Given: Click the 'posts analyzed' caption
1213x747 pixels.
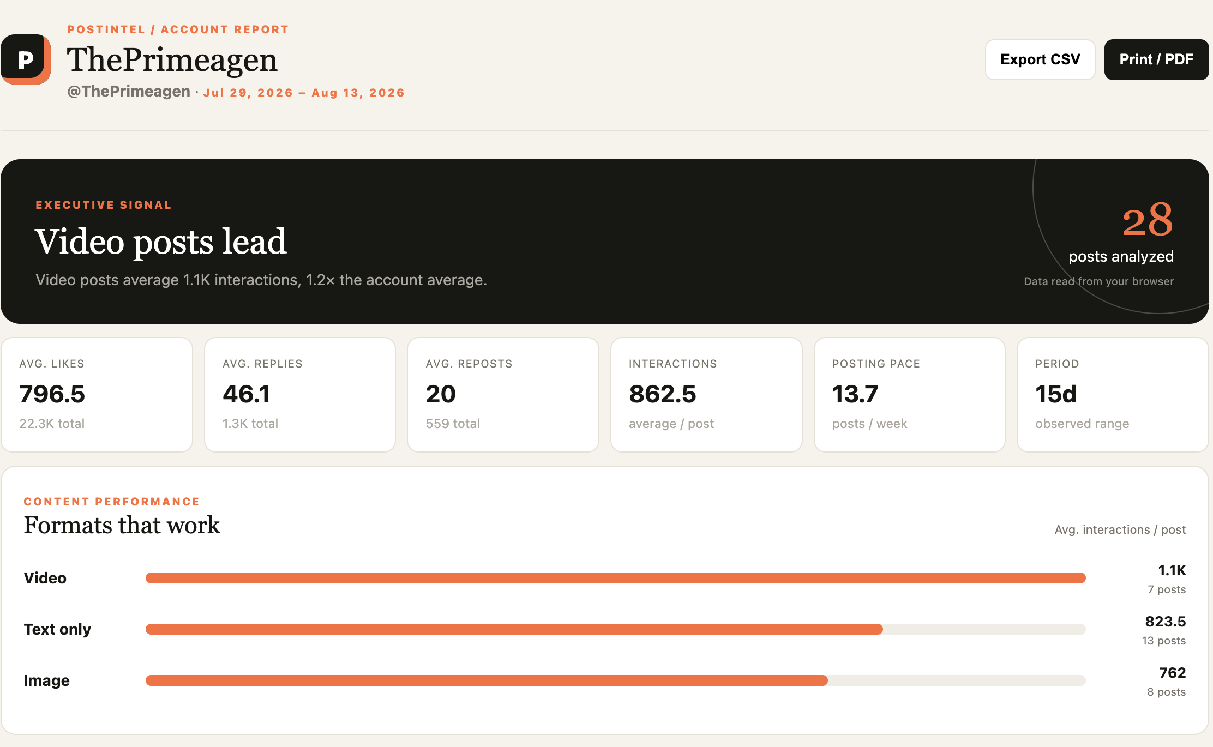Looking at the screenshot, I should [1121, 257].
